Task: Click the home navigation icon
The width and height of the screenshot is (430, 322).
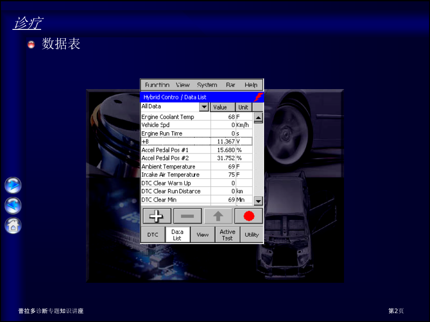Action: tap(13, 226)
